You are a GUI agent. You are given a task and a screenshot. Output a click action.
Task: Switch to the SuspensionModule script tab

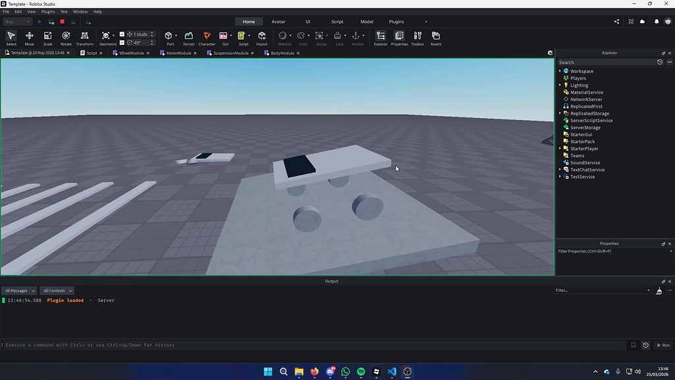[x=231, y=53]
